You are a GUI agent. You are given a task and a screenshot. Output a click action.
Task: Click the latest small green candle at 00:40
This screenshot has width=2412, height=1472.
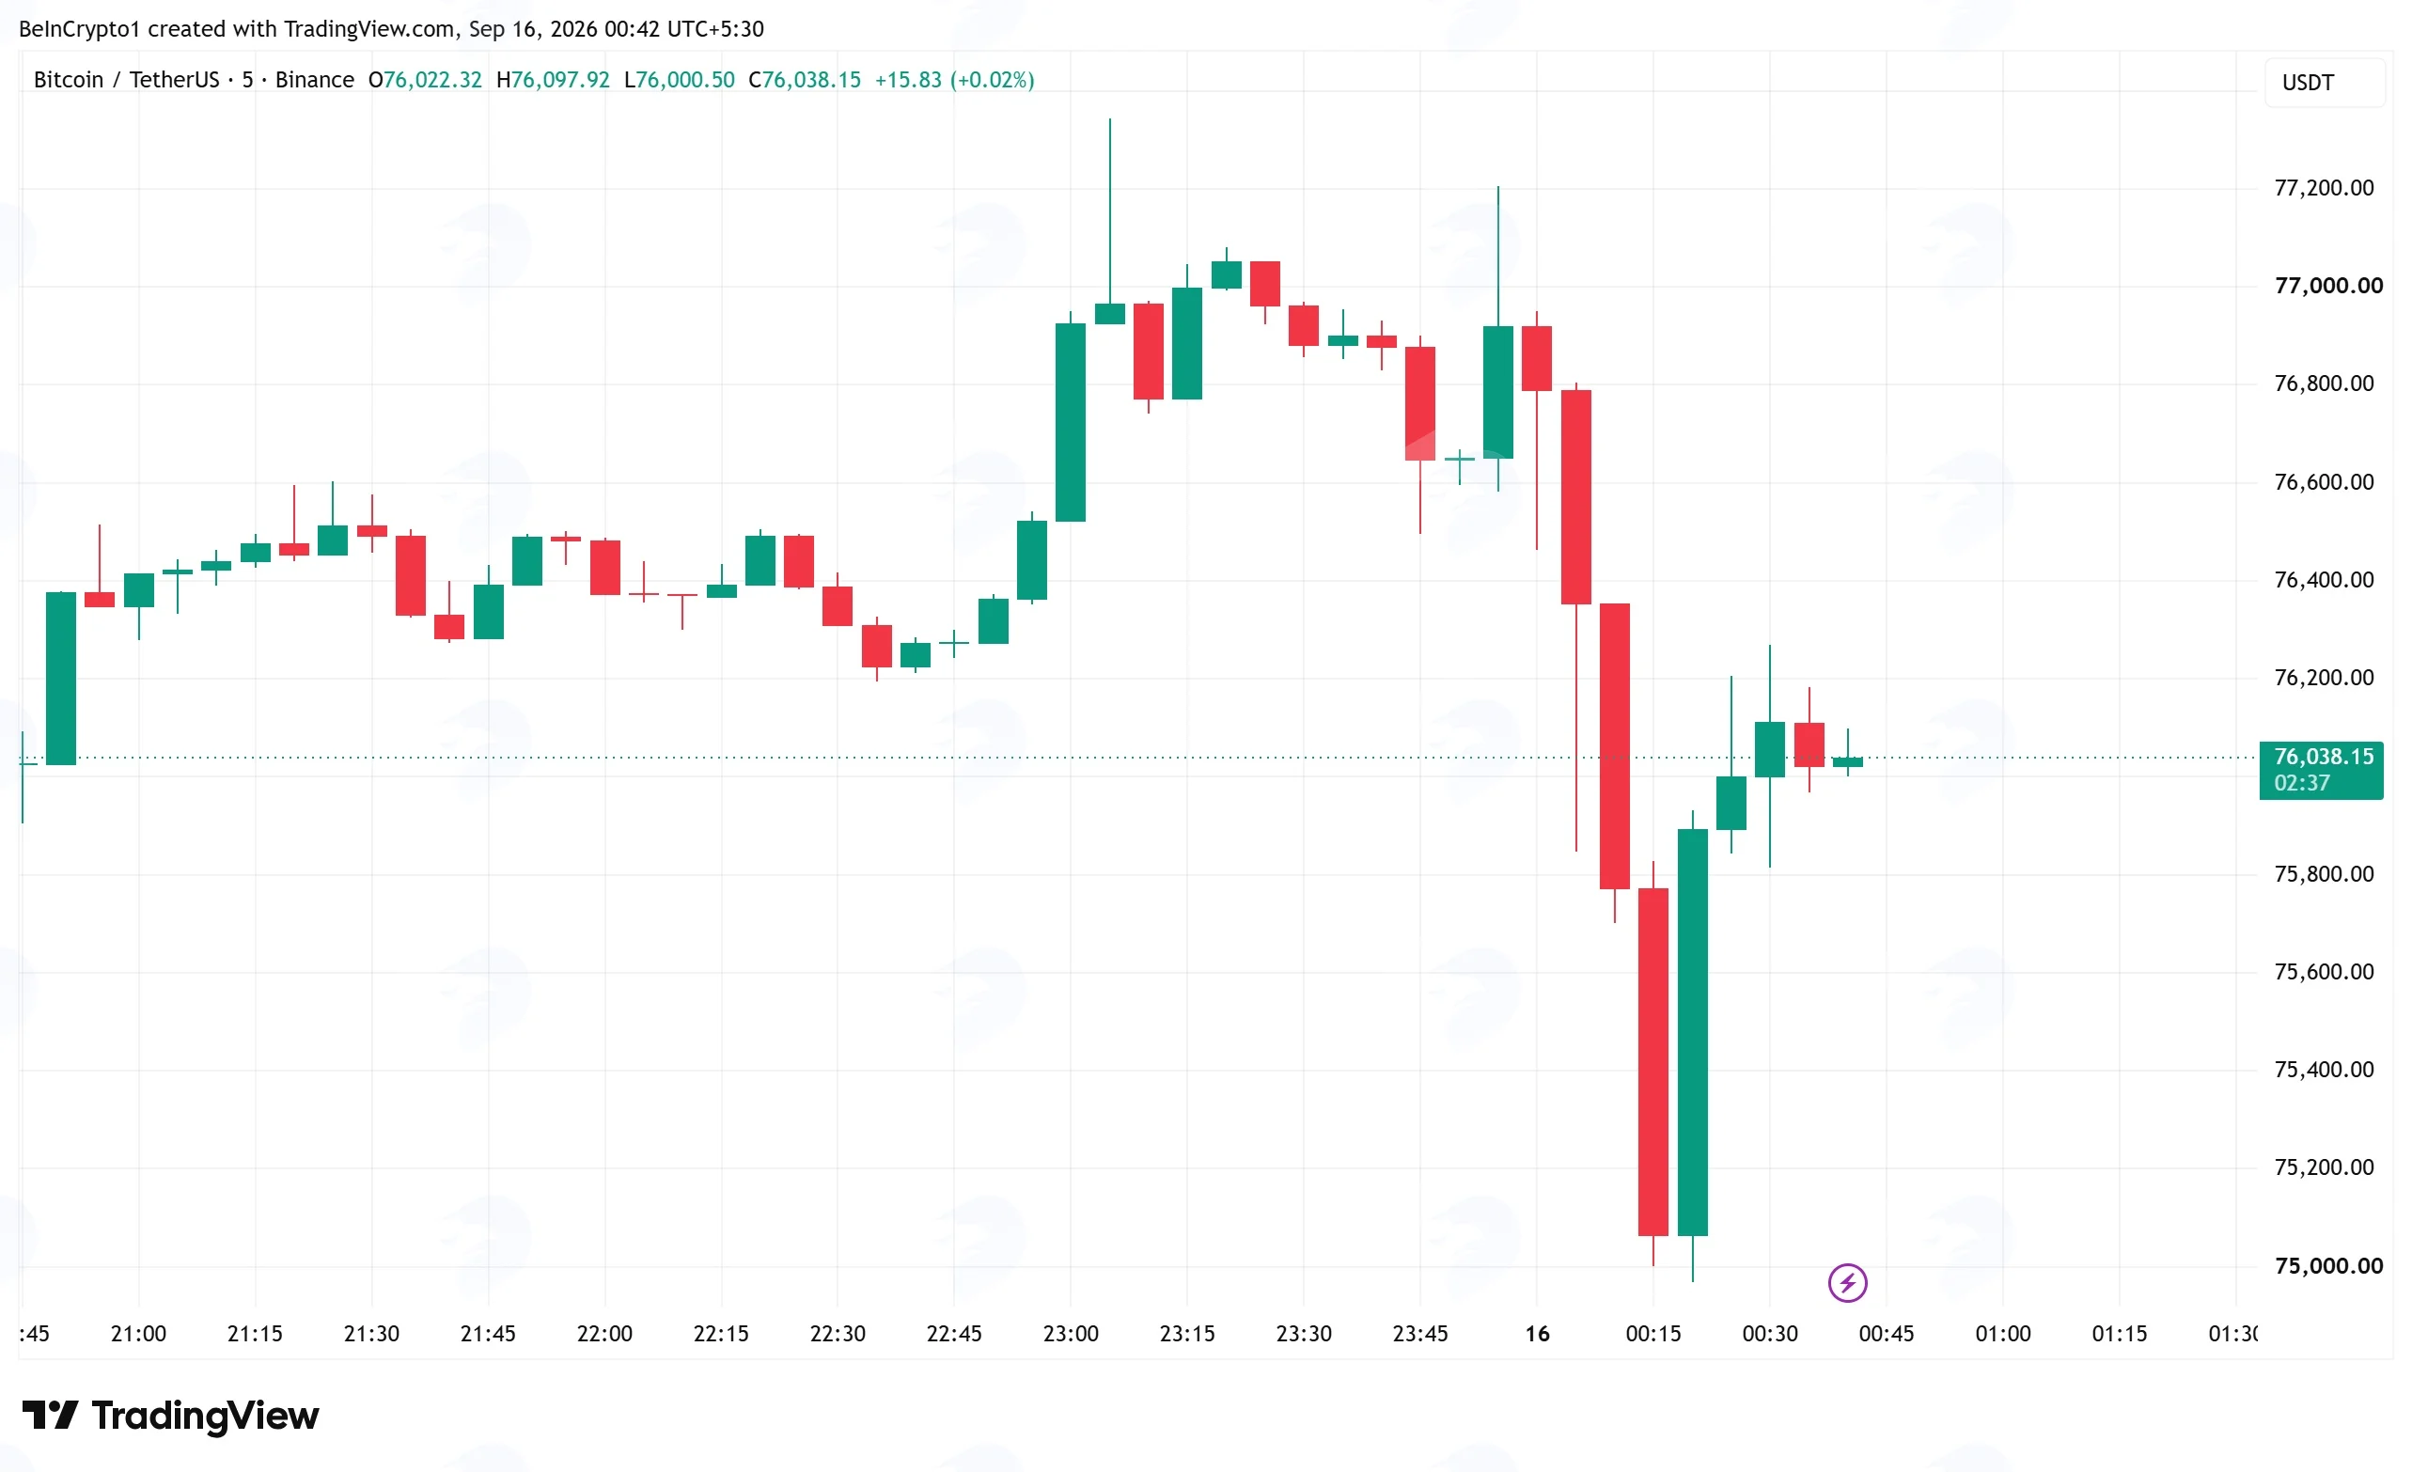tap(1847, 761)
